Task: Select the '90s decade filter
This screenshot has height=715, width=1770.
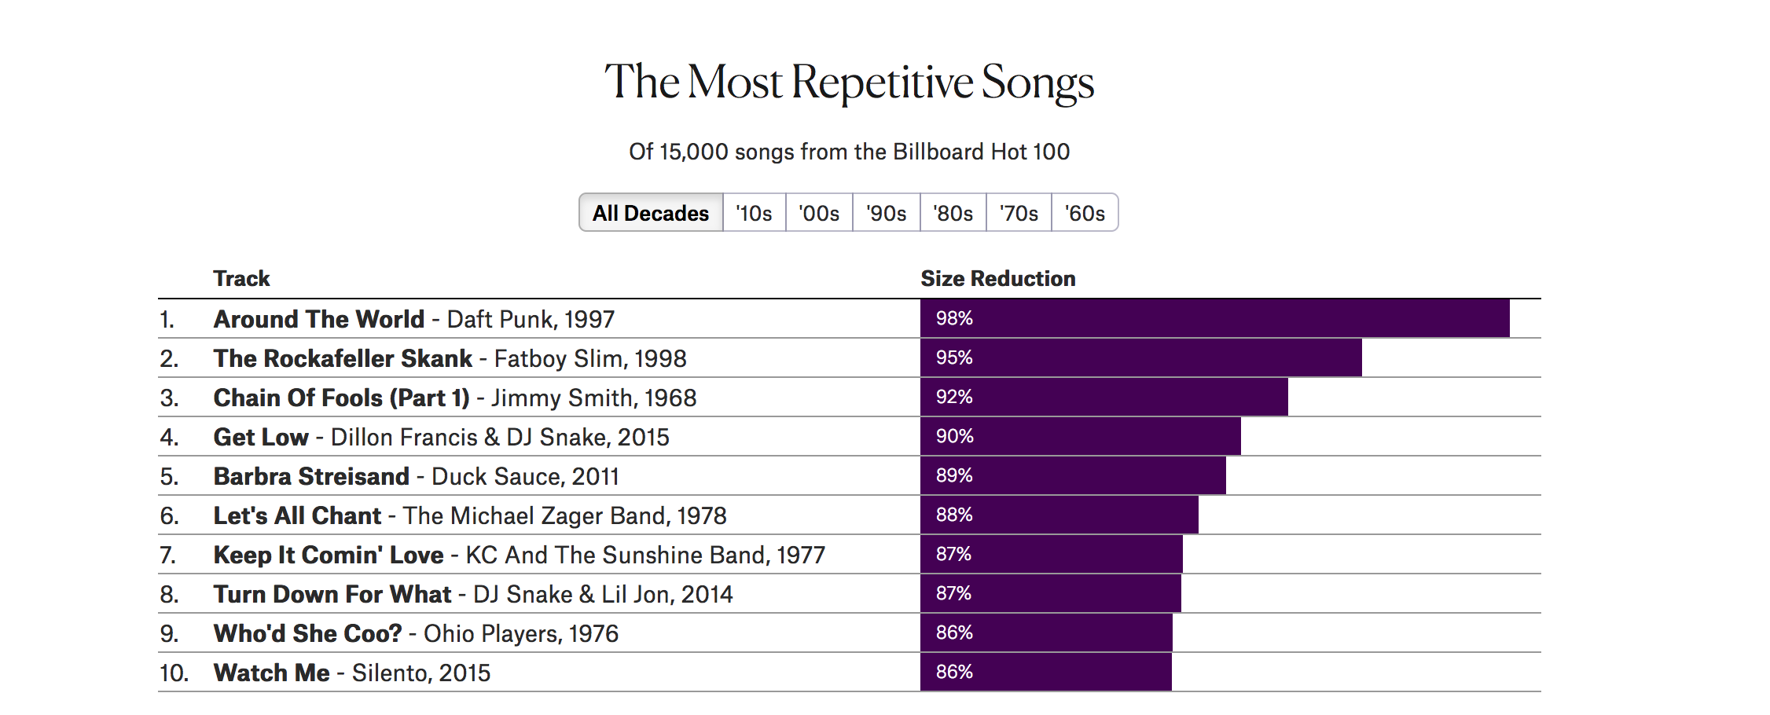Action: (x=885, y=212)
